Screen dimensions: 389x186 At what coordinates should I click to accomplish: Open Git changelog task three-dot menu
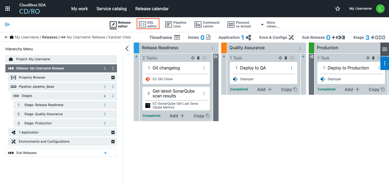pos(204,68)
